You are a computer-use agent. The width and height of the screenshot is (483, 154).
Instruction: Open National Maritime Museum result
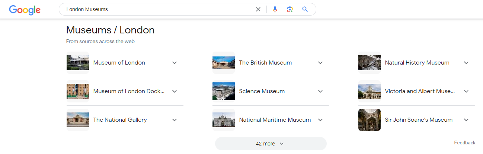click(275, 120)
